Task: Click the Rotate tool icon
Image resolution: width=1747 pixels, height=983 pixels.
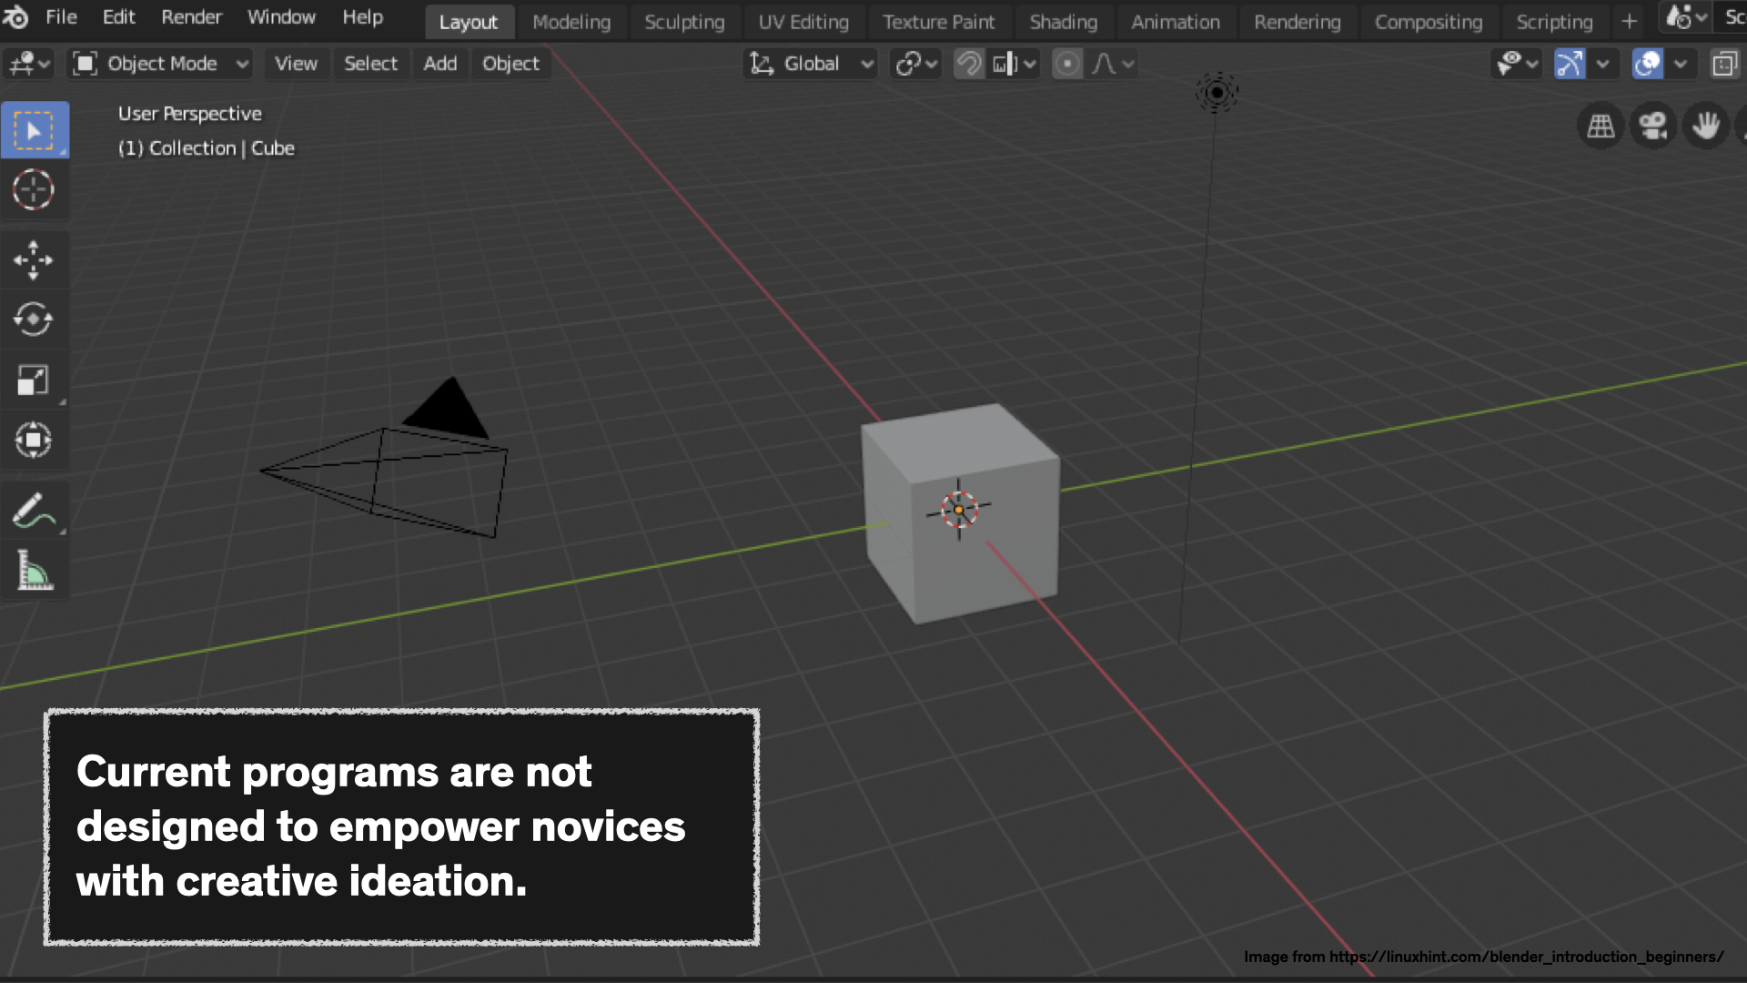Action: [x=33, y=318]
